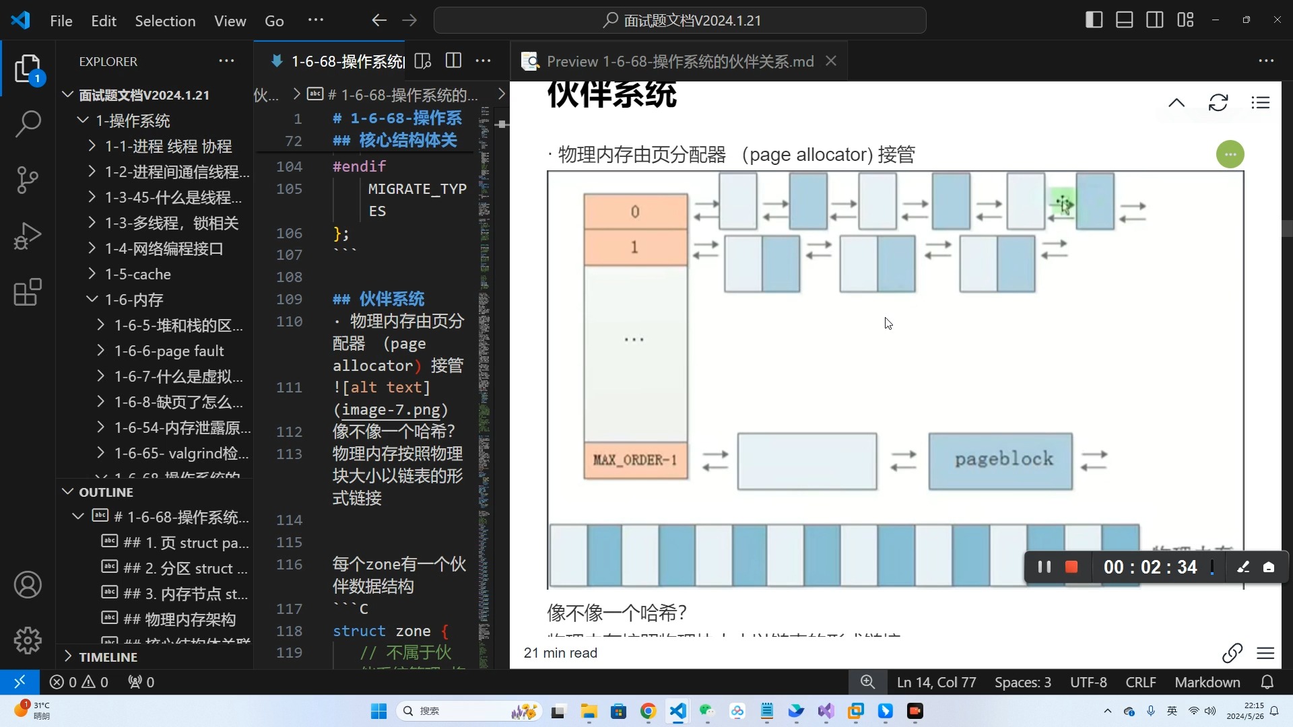Refresh the markdown preview
Screen dimensions: 1293x727
point(1218,103)
